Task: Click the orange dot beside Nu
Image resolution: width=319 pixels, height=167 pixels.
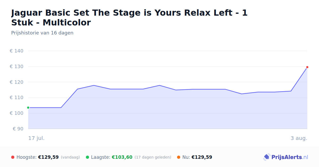Action: point(179,157)
